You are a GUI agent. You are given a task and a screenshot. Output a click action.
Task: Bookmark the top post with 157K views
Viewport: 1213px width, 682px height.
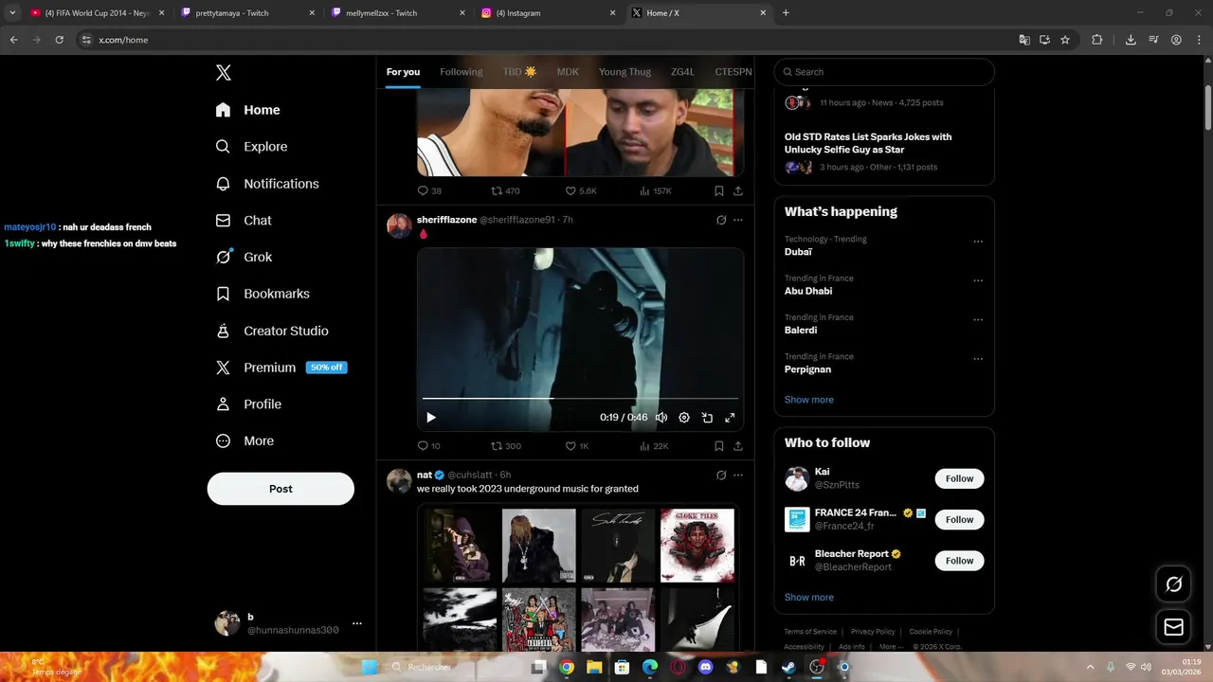(718, 190)
